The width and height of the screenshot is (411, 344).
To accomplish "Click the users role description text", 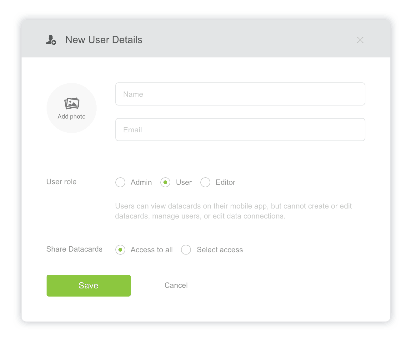I will pos(233,211).
